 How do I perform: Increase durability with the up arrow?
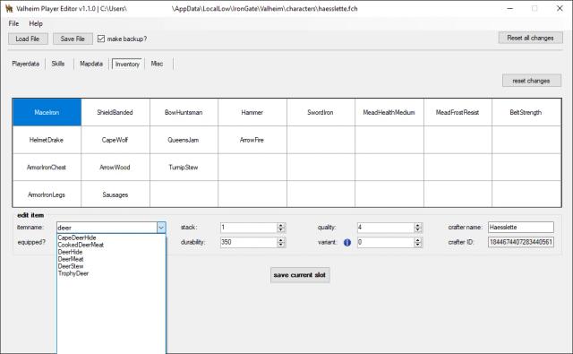coord(280,240)
